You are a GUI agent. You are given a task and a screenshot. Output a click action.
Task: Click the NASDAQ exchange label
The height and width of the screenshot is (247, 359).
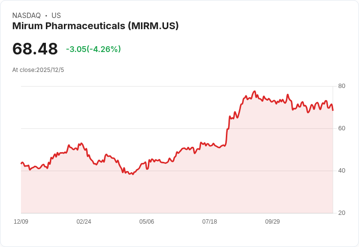pos(26,16)
